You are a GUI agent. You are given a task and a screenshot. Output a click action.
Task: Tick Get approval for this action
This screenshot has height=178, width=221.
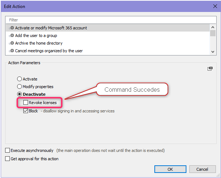coord(8,158)
